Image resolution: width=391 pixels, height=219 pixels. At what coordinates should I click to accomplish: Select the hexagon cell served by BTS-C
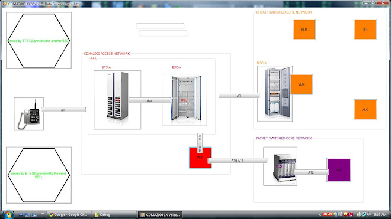[x=39, y=41]
